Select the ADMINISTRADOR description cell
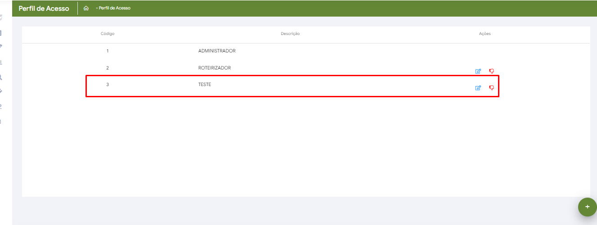This screenshot has height=225, width=597. [217, 51]
